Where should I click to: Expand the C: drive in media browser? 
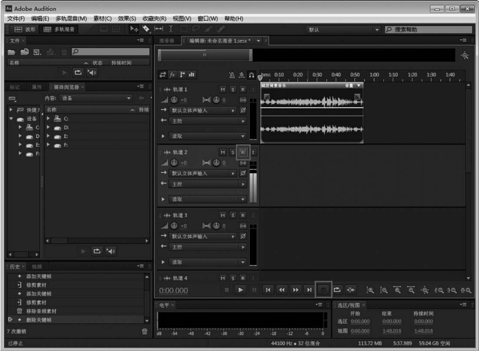tap(48, 119)
